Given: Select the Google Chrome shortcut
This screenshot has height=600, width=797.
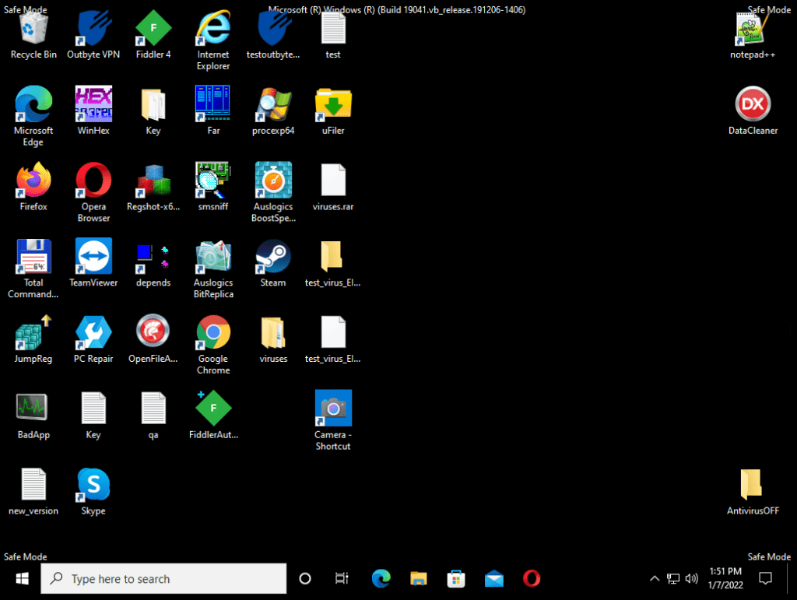Looking at the screenshot, I should coord(213,333).
